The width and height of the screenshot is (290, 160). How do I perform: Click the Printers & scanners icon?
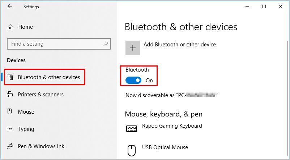coord(10,95)
